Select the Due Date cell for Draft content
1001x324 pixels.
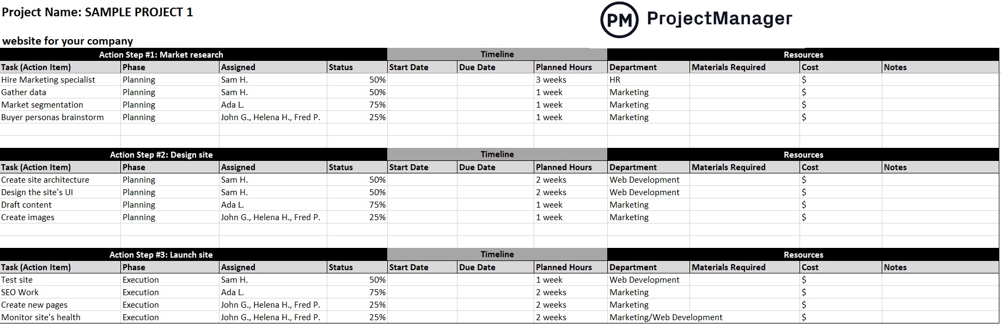point(496,204)
